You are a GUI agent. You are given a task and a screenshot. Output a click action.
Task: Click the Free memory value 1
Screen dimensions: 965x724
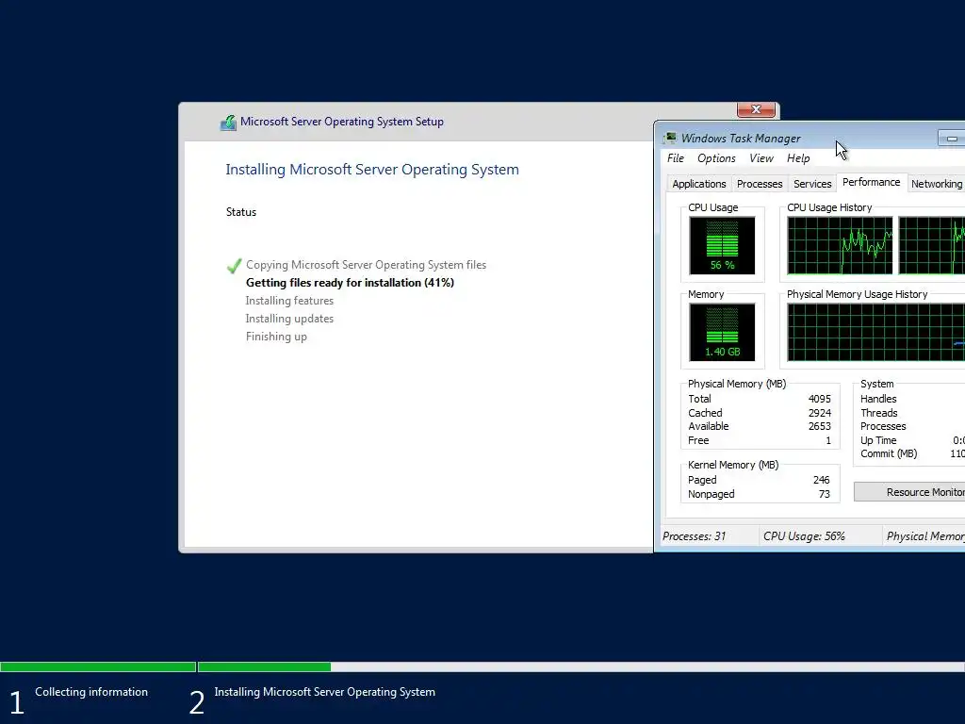pos(827,441)
